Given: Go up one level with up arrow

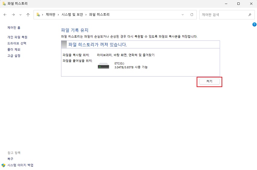Looking at the screenshot, I should coord(28,15).
